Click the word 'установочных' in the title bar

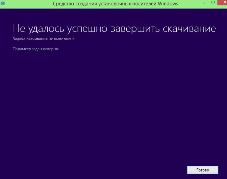pyautogui.click(x=115, y=4)
